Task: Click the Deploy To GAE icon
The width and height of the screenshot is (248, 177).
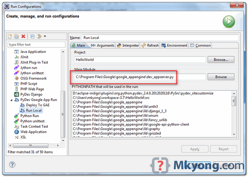Action: click(x=22, y=105)
